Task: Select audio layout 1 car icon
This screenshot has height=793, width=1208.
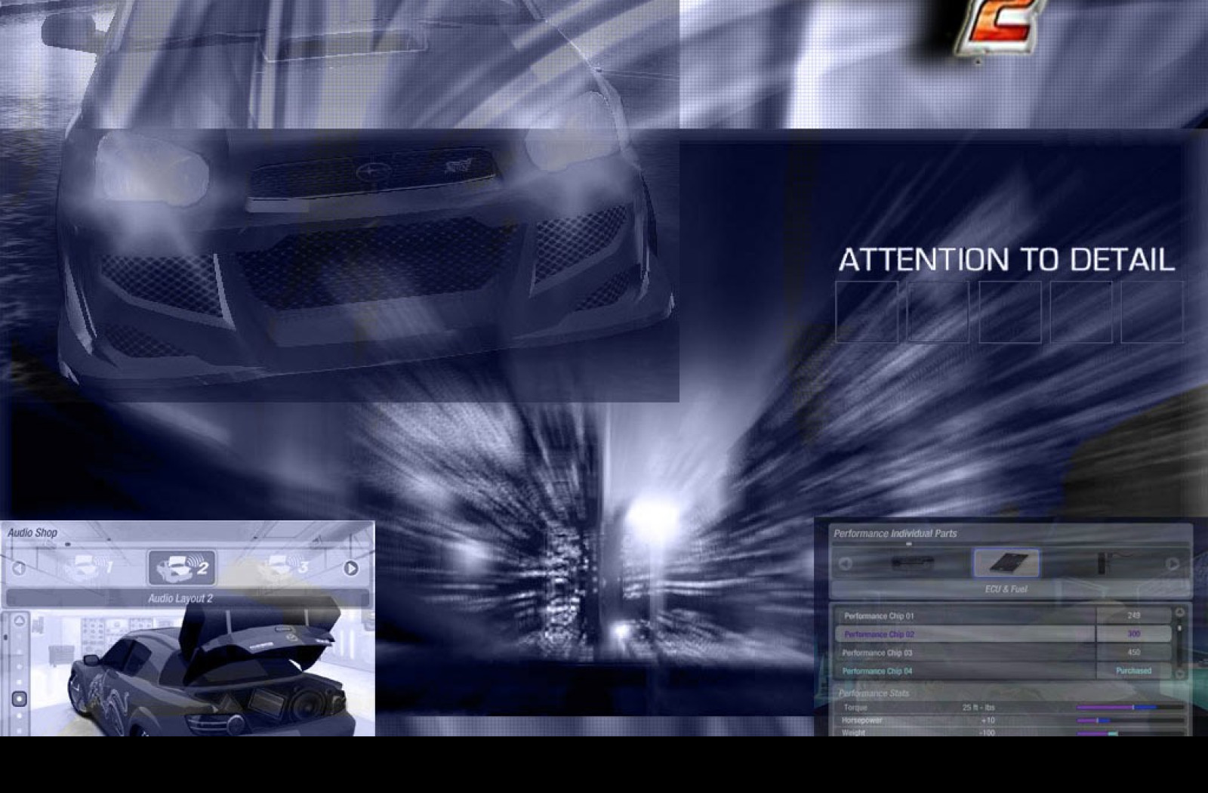Action: pos(89,566)
